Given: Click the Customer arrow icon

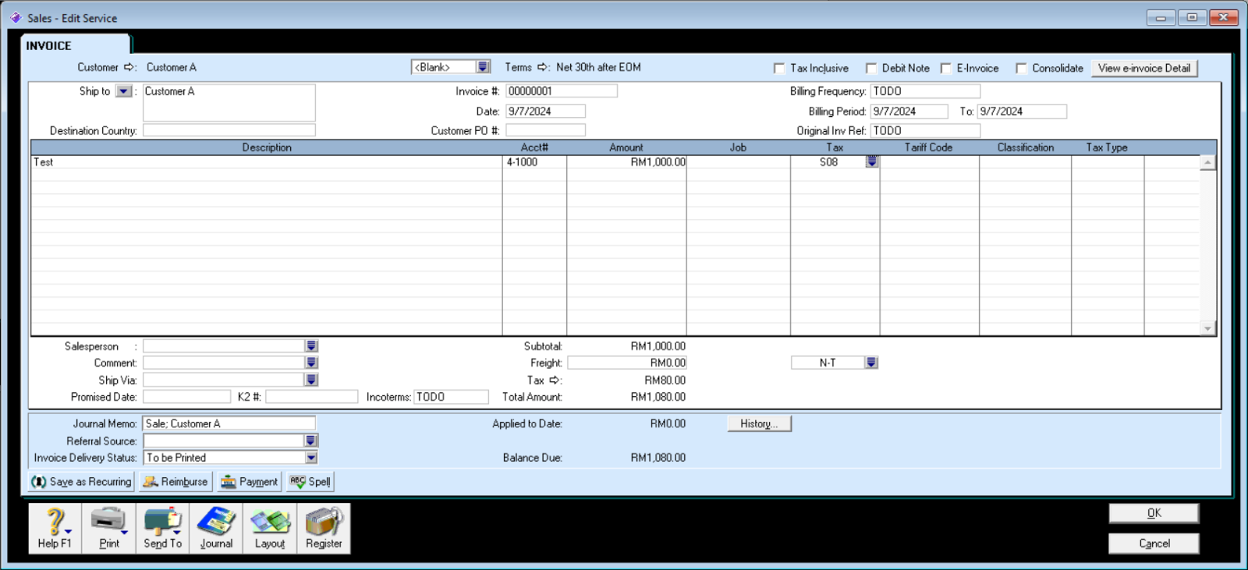Looking at the screenshot, I should [x=129, y=68].
